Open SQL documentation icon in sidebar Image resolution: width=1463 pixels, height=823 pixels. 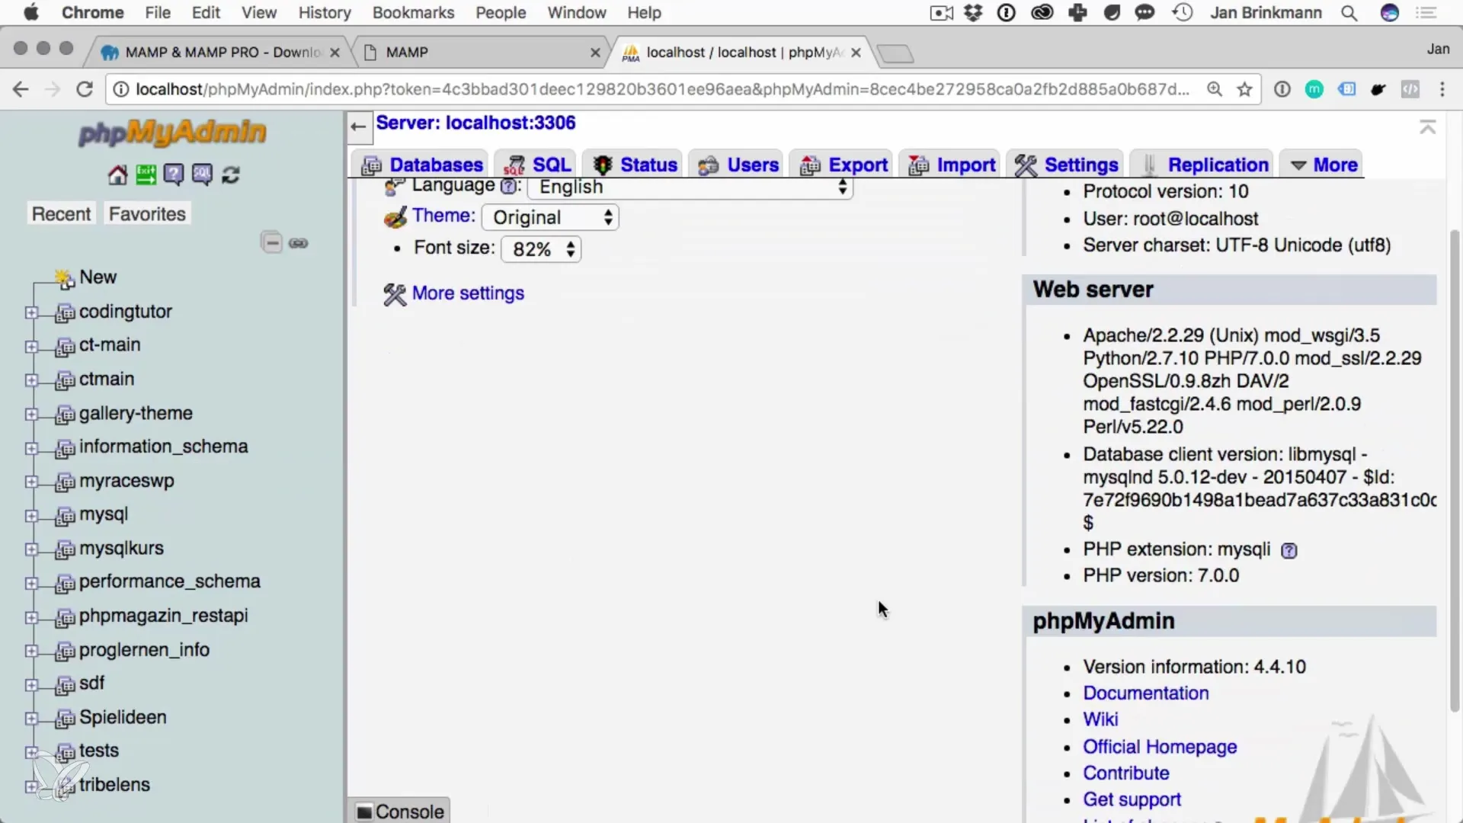[x=202, y=175]
